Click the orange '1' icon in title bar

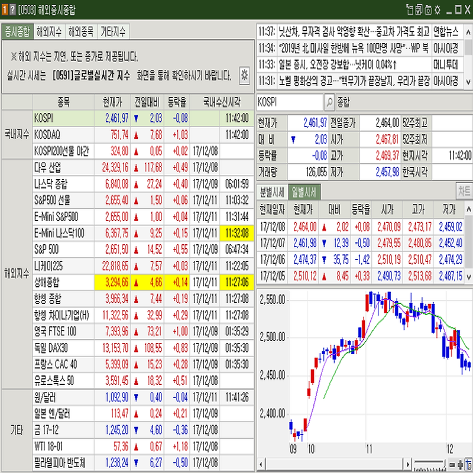click(x=4, y=9)
